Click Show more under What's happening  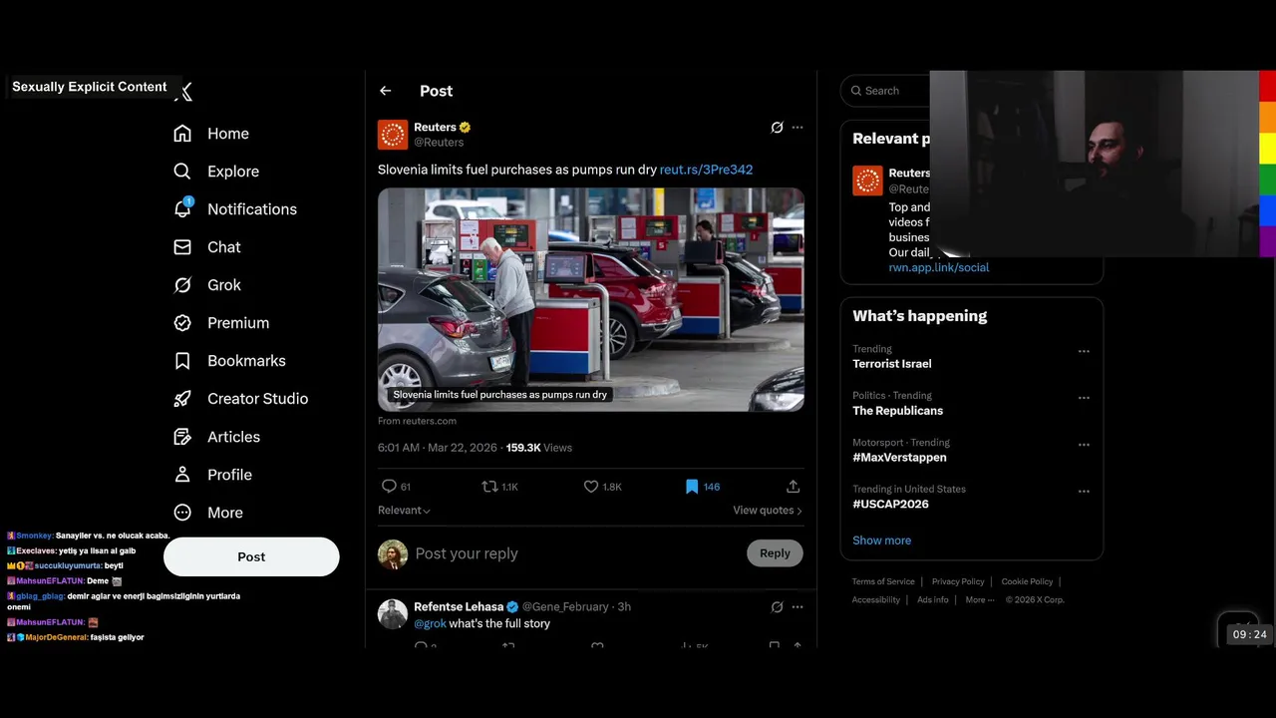coord(881,540)
